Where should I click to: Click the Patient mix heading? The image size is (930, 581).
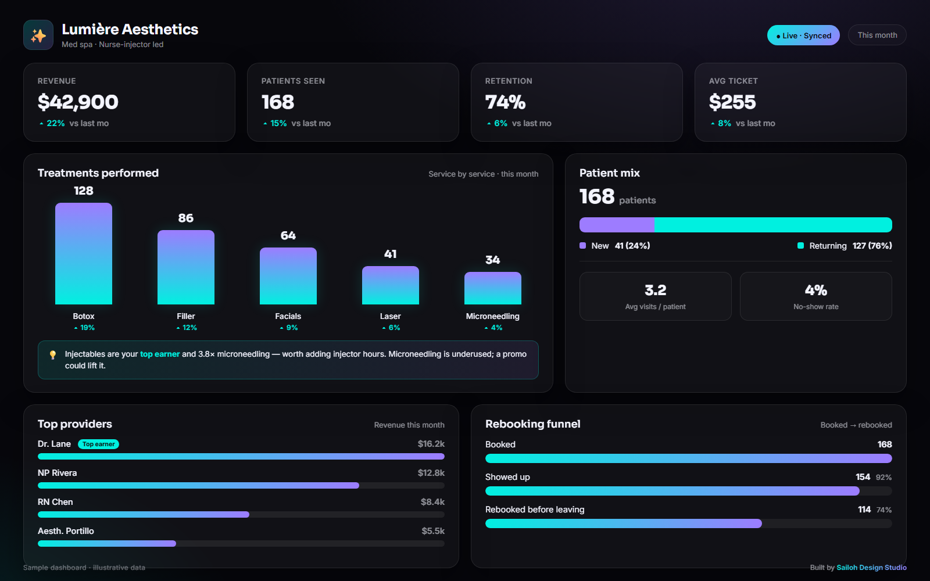[x=610, y=173]
